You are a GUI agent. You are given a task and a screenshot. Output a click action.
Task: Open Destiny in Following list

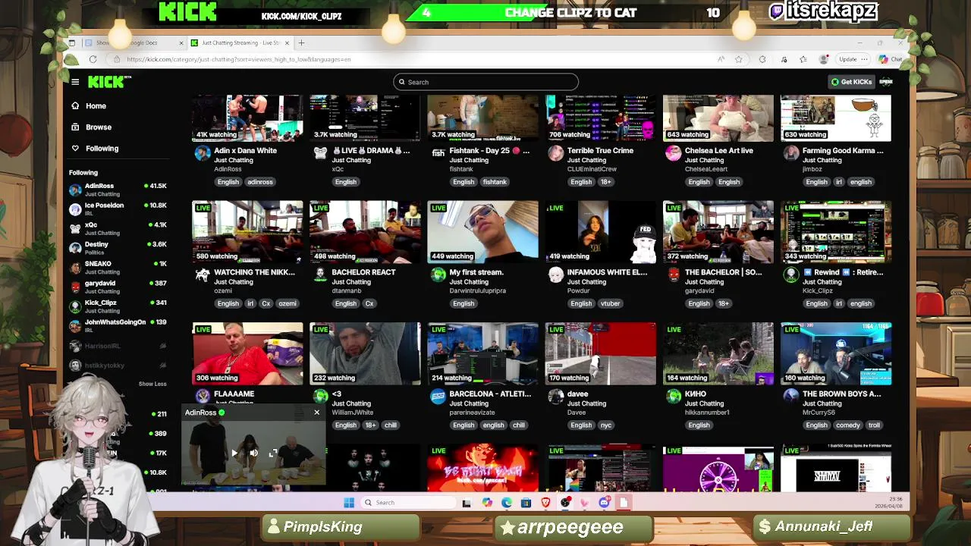118,248
